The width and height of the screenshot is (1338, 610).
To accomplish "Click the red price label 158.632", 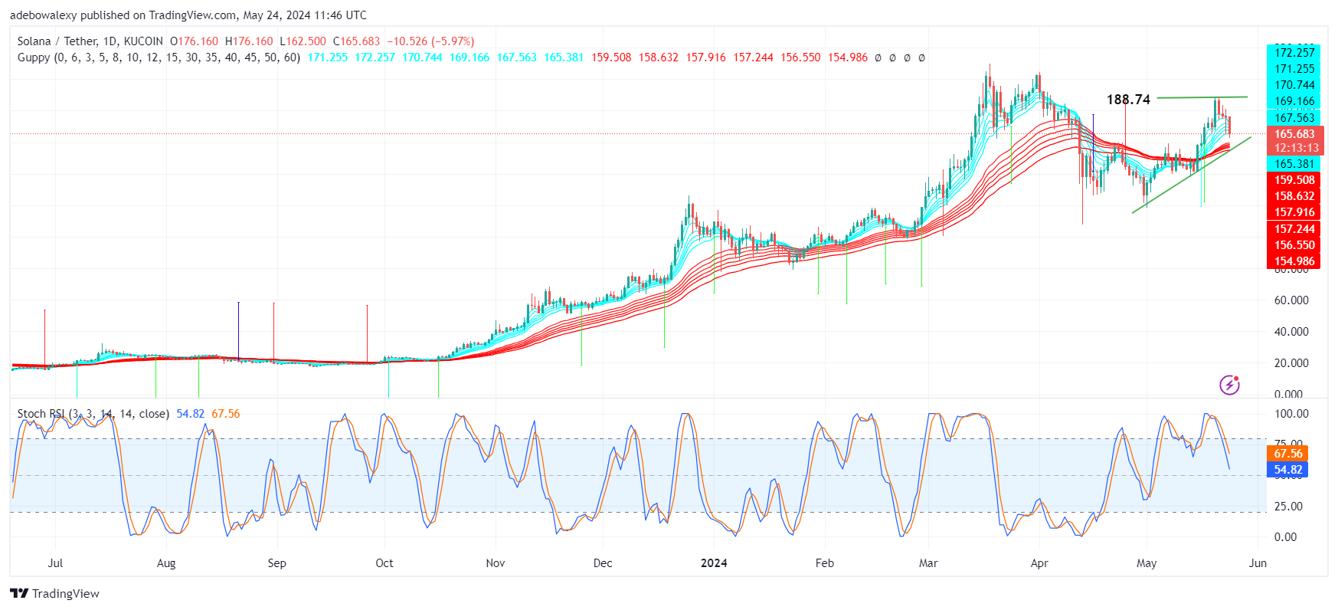I will click(x=1294, y=196).
